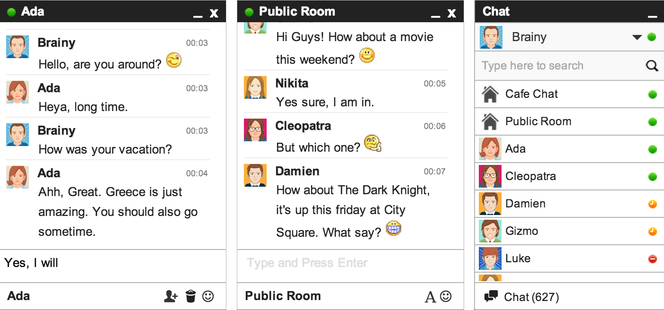This screenshot has height=310, width=664.
Task: Click the trash icon to clear Ada conversation
Action: tap(190, 296)
